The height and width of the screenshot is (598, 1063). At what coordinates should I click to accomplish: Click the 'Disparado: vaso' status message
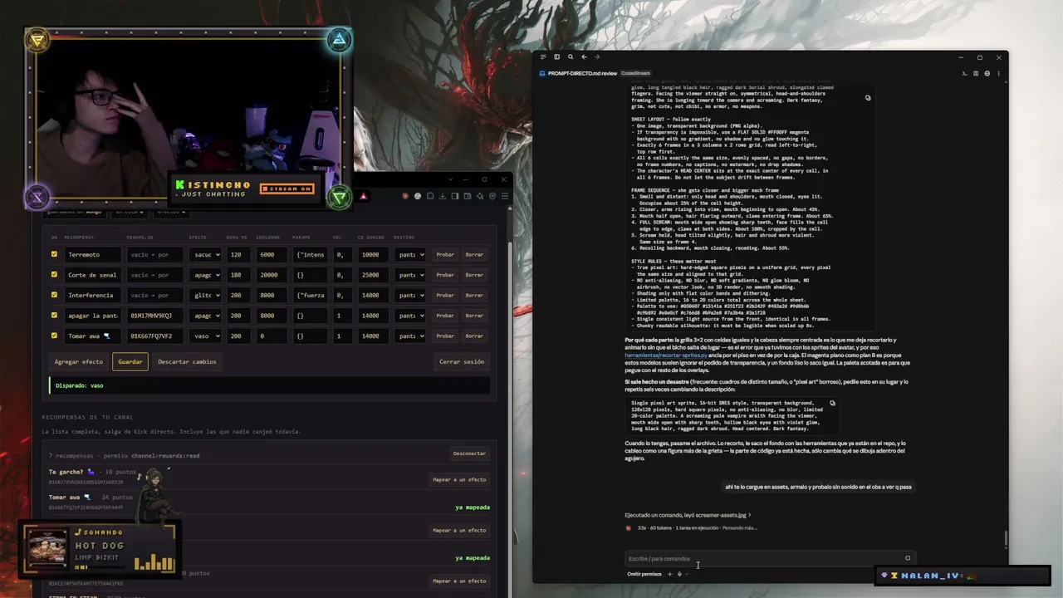(269, 385)
